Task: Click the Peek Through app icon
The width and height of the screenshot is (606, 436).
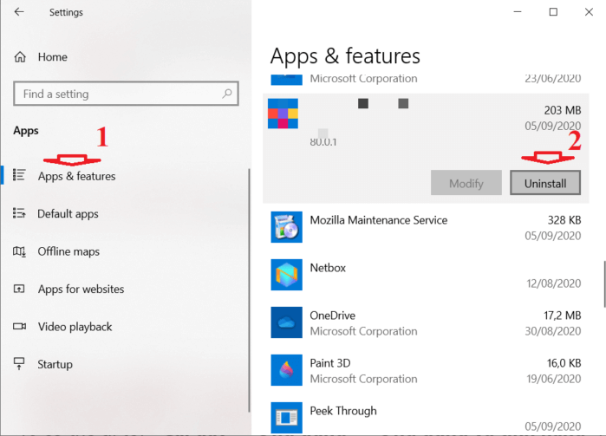Action: click(x=286, y=418)
